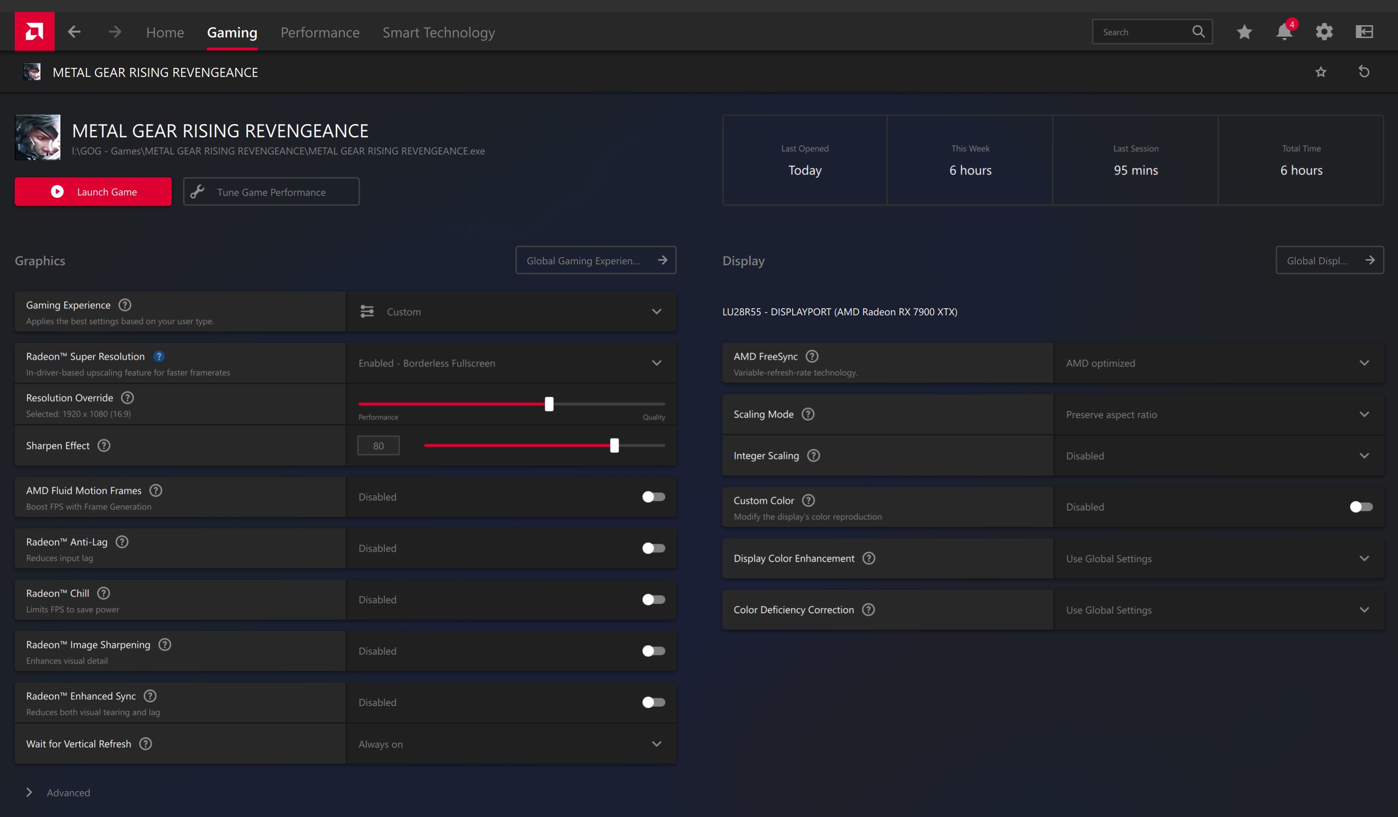Click the search magnifier icon

pyautogui.click(x=1198, y=31)
